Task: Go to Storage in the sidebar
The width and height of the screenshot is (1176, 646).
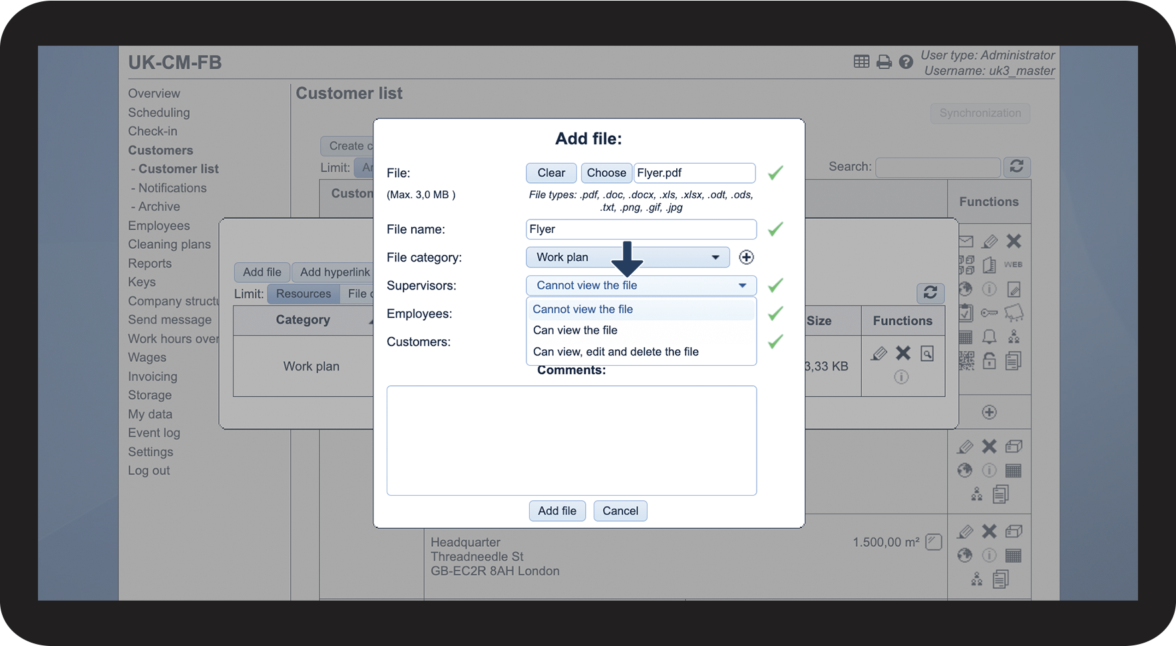Action: click(150, 395)
